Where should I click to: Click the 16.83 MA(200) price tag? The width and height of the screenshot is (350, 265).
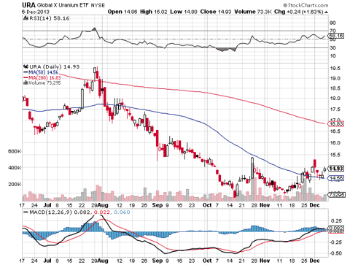(336, 124)
